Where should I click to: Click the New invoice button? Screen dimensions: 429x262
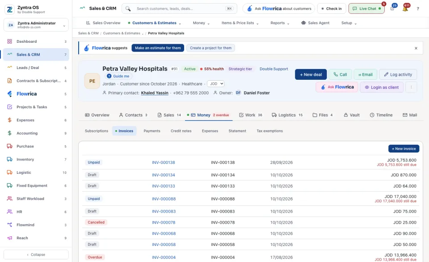(x=404, y=149)
